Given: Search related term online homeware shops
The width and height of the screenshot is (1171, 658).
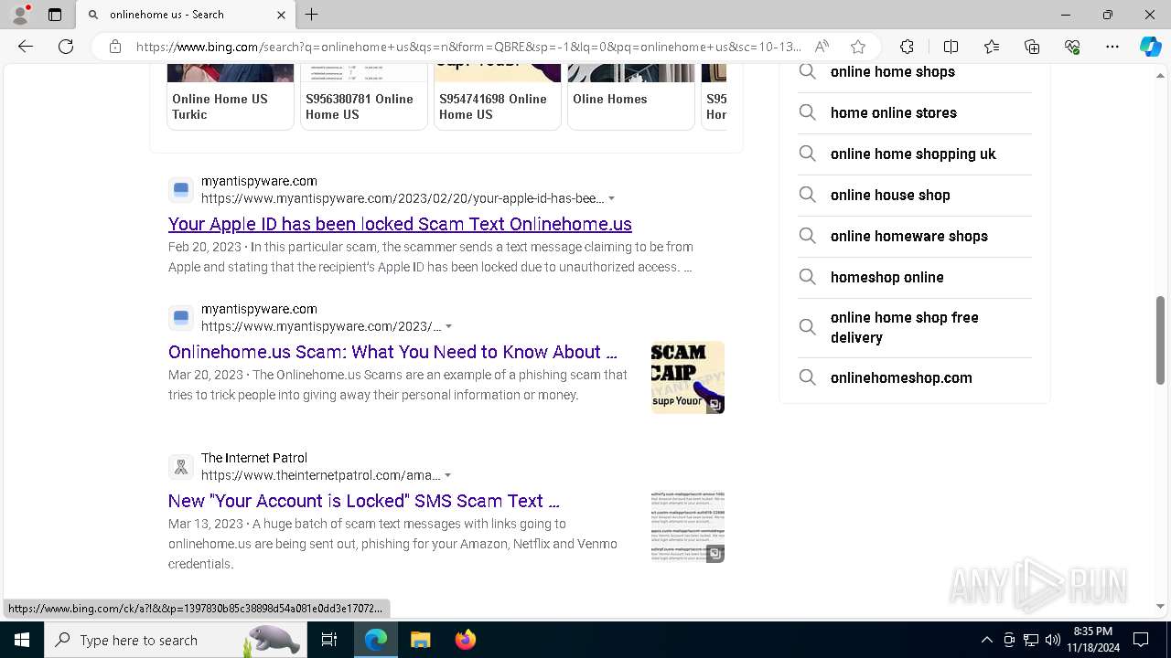Looking at the screenshot, I should pyautogui.click(x=908, y=236).
